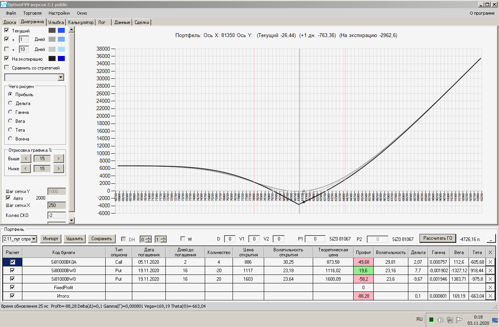Switch to the Калькулятор tab
The height and width of the screenshot is (327, 499).
pyautogui.click(x=81, y=22)
